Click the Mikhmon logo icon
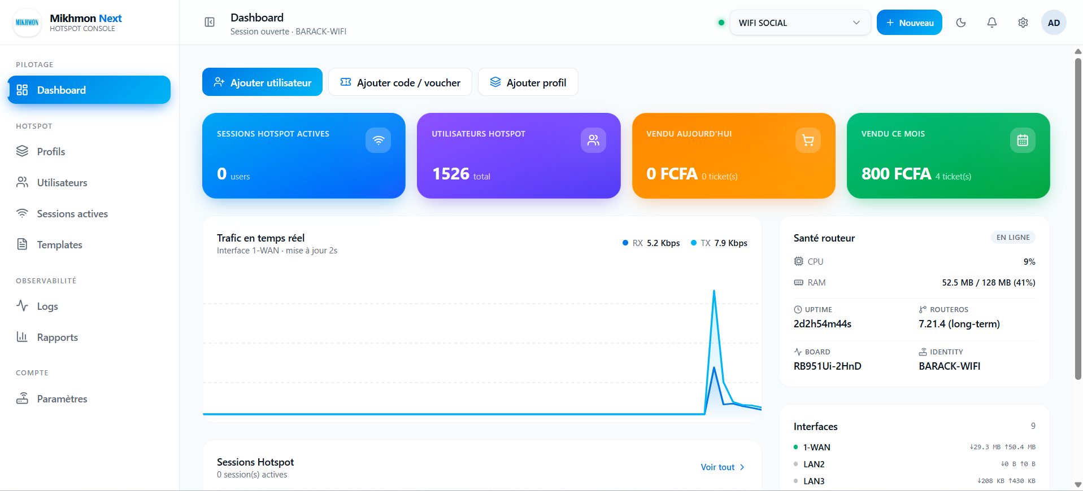1083x491 pixels. click(27, 23)
